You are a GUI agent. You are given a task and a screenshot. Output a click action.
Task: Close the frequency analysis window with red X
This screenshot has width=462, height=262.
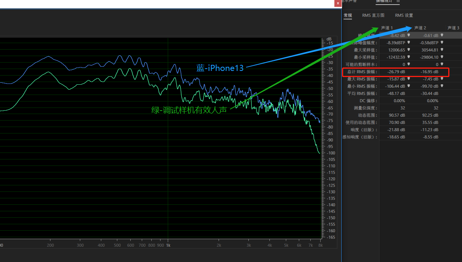[338, 3]
